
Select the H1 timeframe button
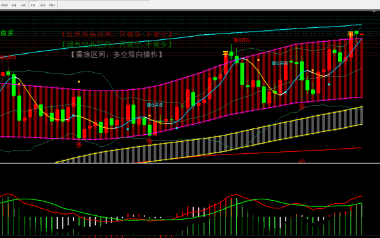coord(14,5)
